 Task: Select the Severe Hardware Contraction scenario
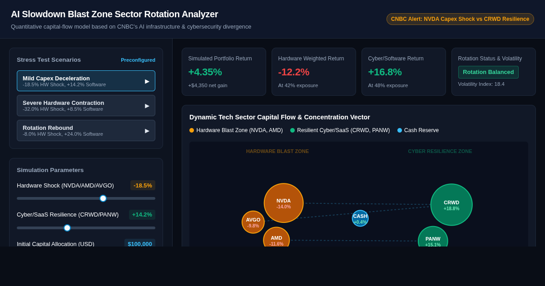86,105
